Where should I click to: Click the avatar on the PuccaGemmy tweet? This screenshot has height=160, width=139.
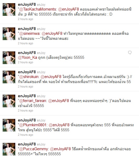[x=9, y=149]
